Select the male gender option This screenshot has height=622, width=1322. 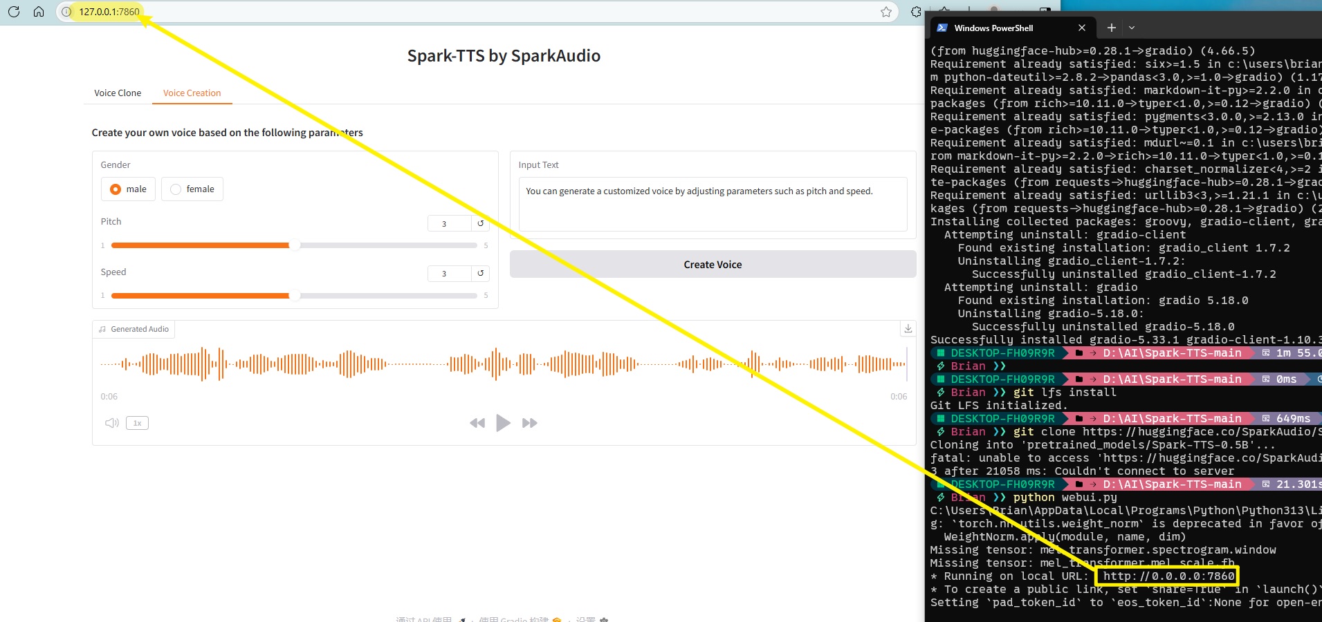coord(129,189)
